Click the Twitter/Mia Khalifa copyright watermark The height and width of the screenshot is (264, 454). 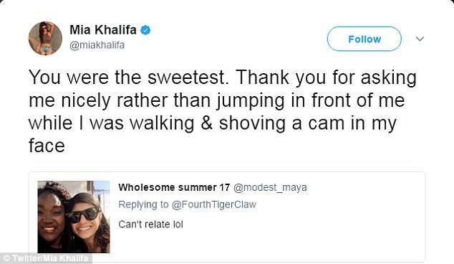tap(46, 258)
